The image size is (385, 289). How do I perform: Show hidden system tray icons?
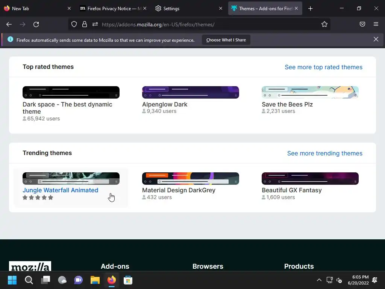(x=319, y=280)
